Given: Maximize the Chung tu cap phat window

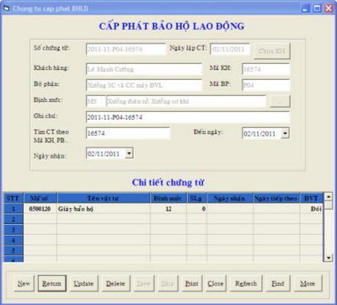Looking at the screenshot, I should (x=317, y=8).
